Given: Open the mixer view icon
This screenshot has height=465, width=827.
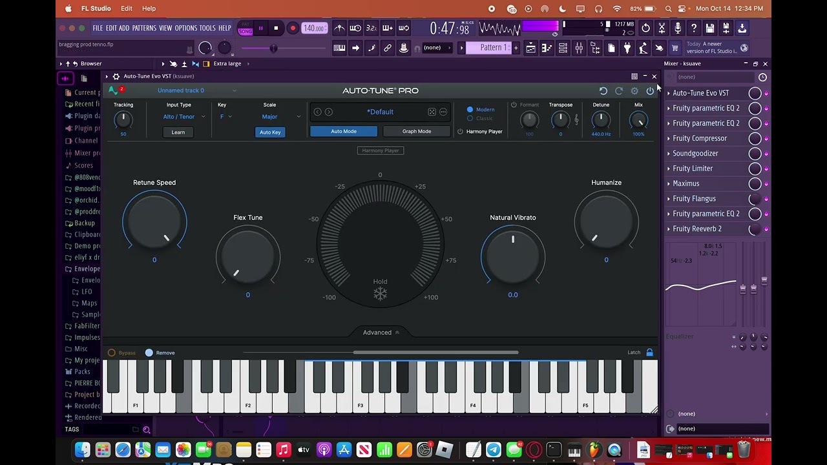Looking at the screenshot, I should (x=579, y=48).
